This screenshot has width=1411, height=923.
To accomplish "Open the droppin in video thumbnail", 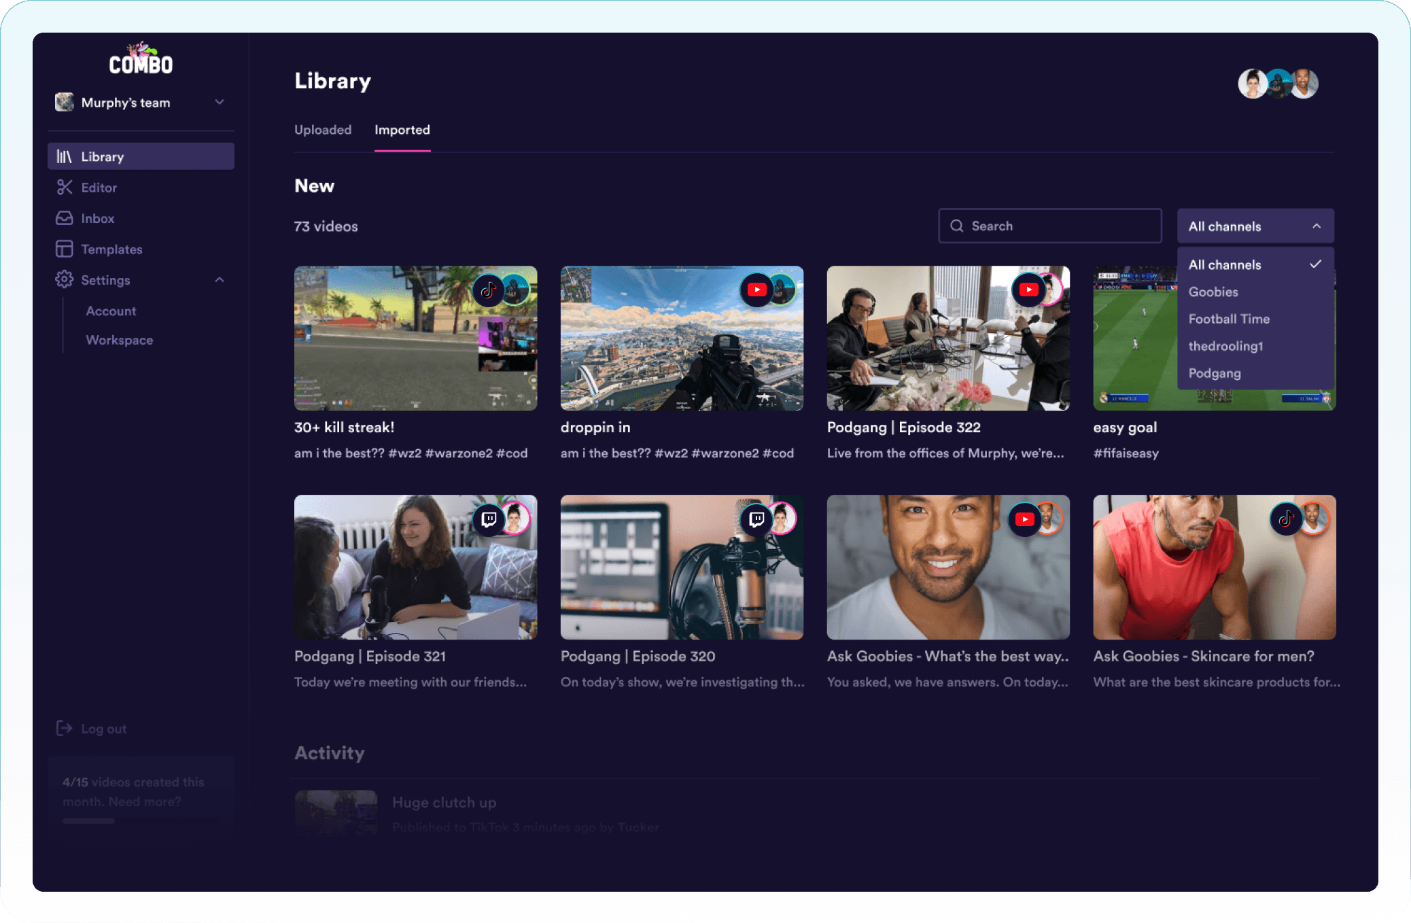I will (682, 338).
